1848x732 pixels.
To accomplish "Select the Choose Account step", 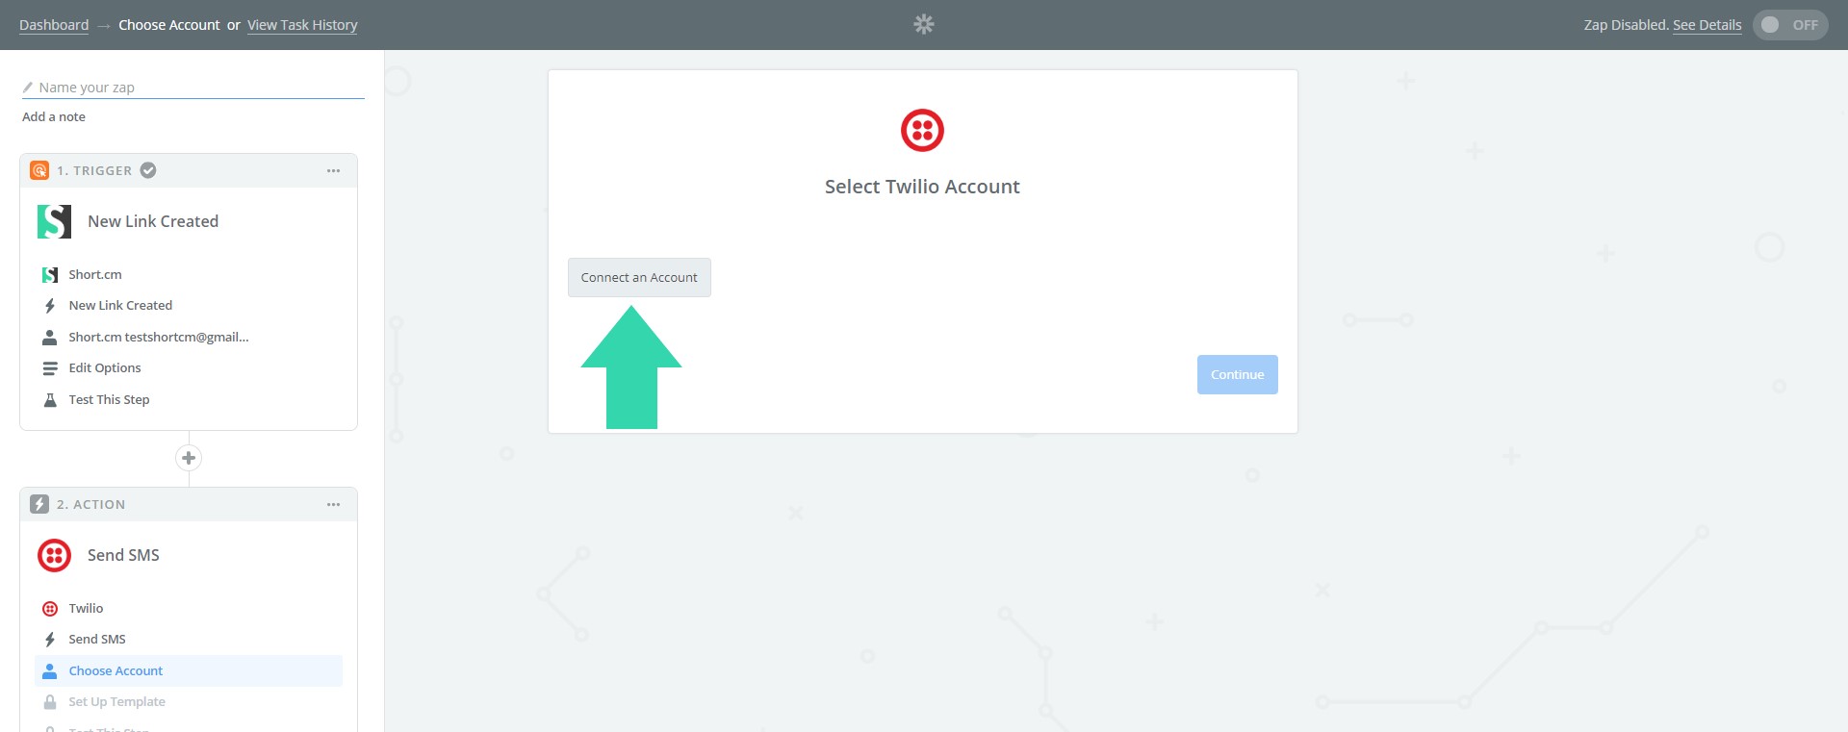I will [x=189, y=670].
